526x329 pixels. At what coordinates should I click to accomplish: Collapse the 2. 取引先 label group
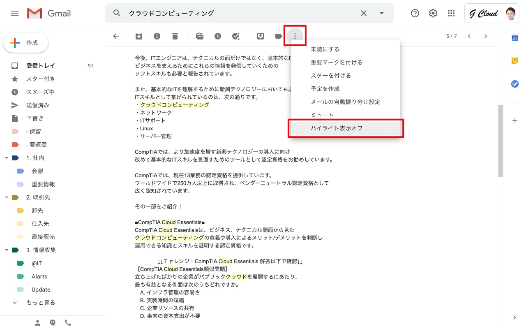pos(6,197)
